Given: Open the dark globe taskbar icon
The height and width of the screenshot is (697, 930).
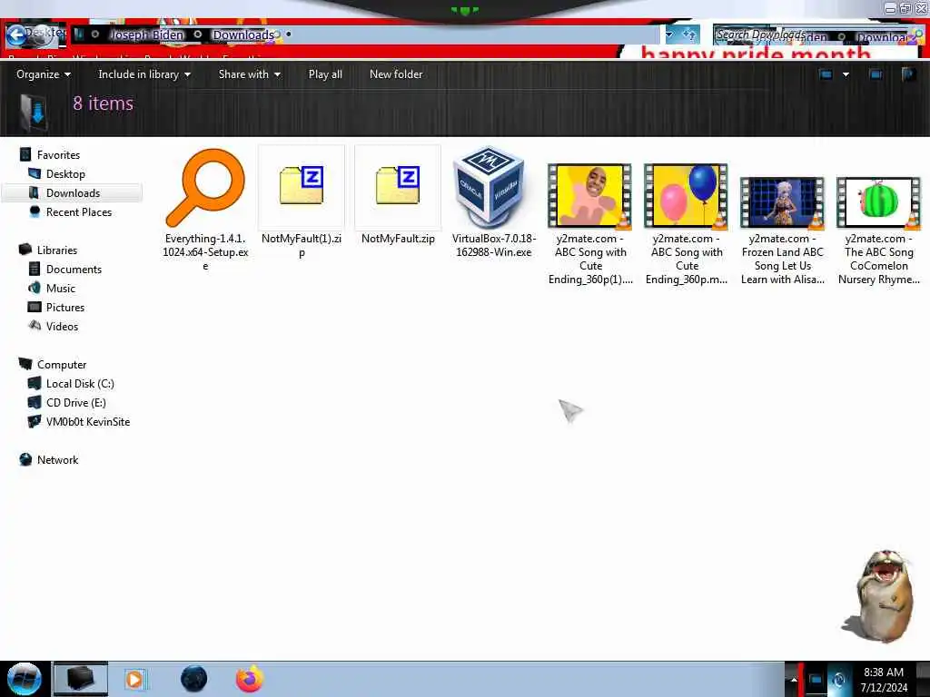Looking at the screenshot, I should pyautogui.click(x=193, y=679).
